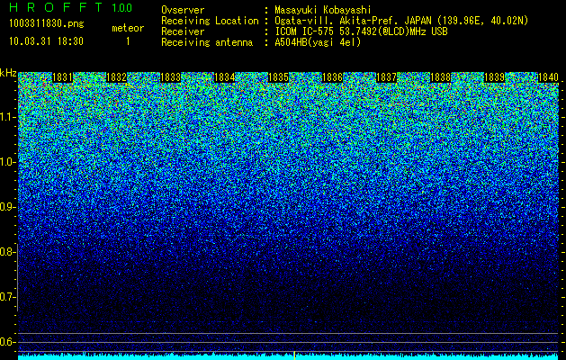Click the 1832 time marker
This screenshot has height=360, width=566.
(117, 77)
